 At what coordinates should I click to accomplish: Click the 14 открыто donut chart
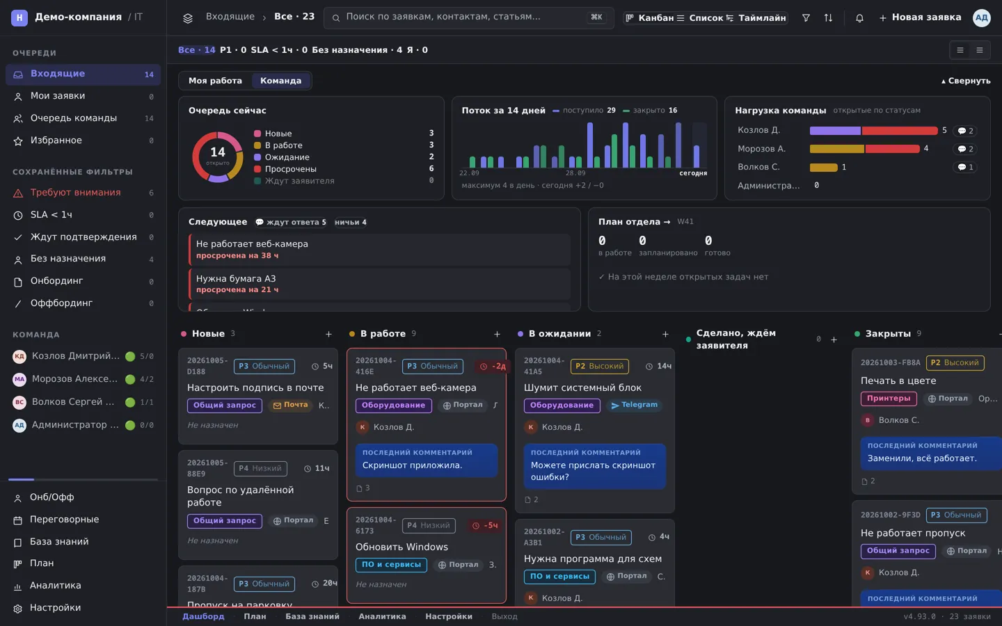tap(218, 157)
